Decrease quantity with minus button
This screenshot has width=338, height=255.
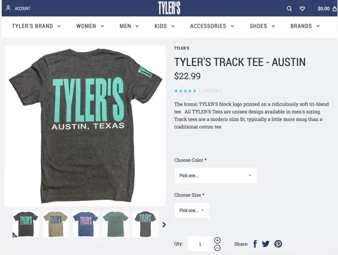(x=217, y=248)
